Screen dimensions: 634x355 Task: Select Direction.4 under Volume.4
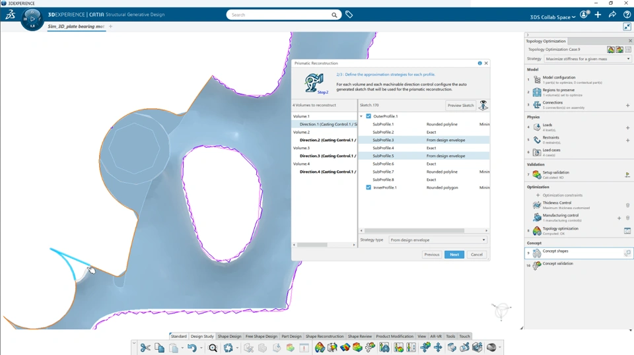pyautogui.click(x=328, y=172)
